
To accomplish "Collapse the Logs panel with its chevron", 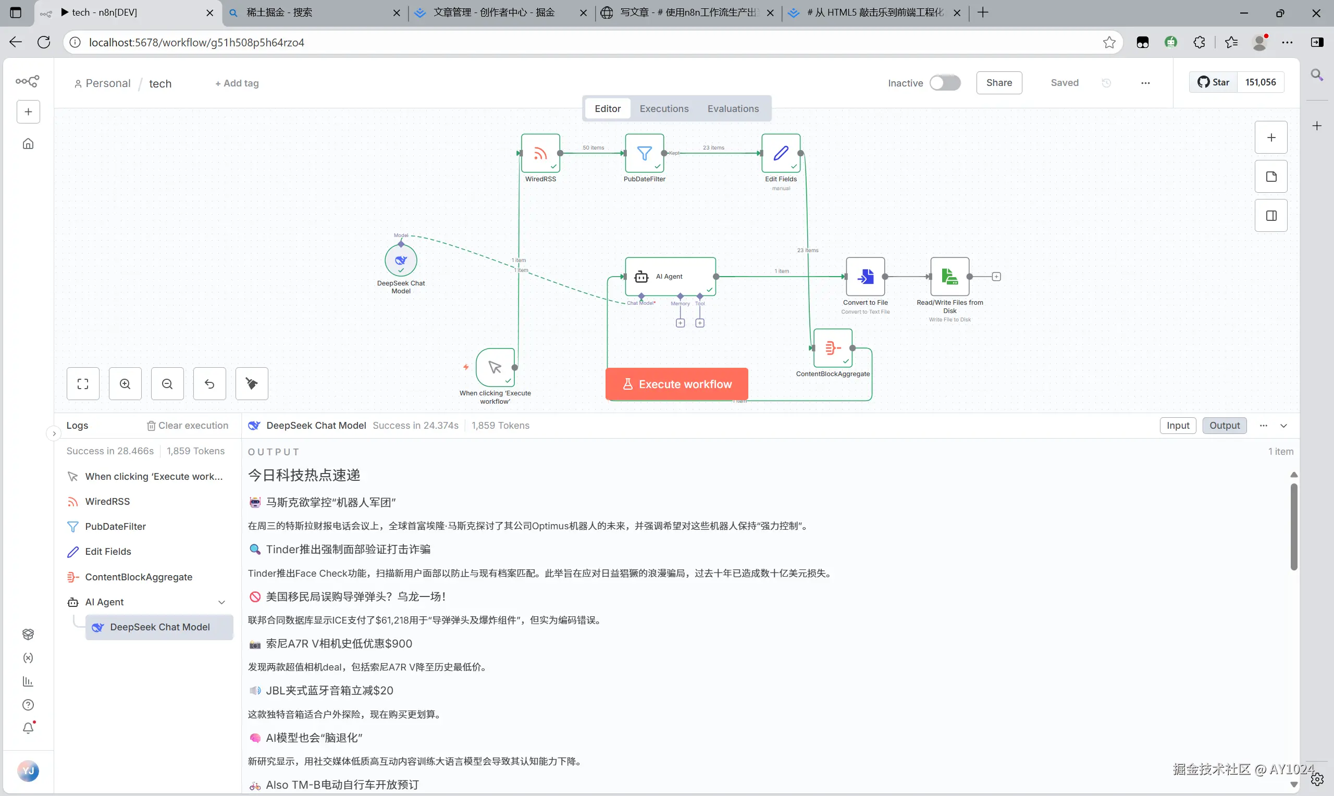I will (54, 432).
